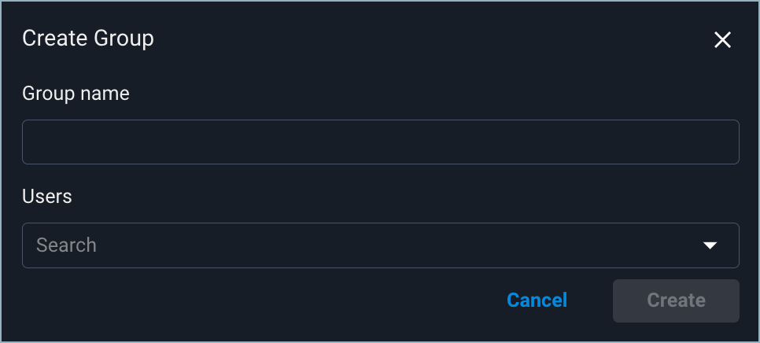760x343 pixels.
Task: Select the empty Group name text box
Action: [380, 142]
